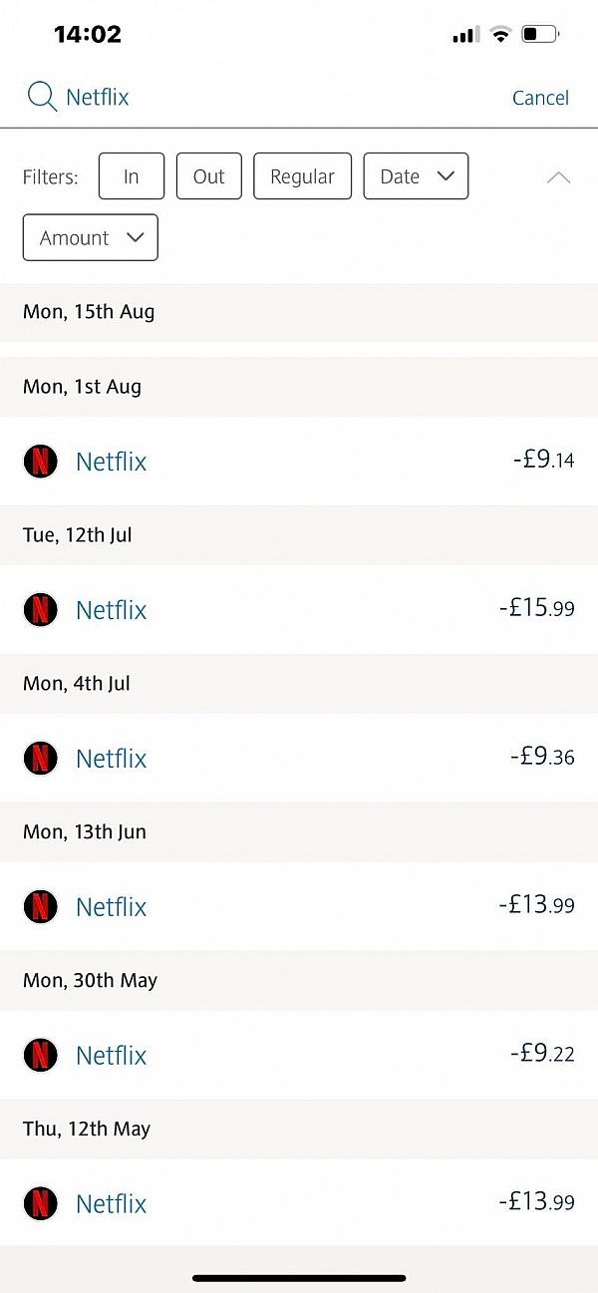This screenshot has width=598, height=1293.
Task: Open the Date filter dropdown
Action: tap(416, 175)
